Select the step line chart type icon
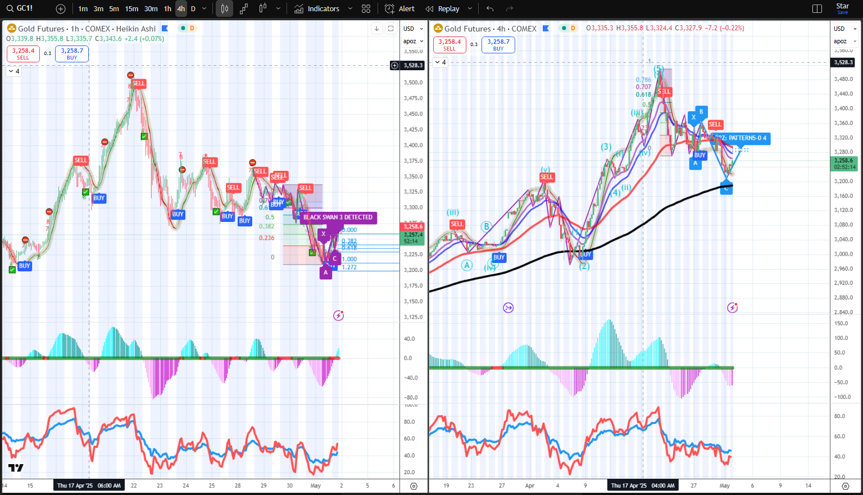 pos(243,9)
